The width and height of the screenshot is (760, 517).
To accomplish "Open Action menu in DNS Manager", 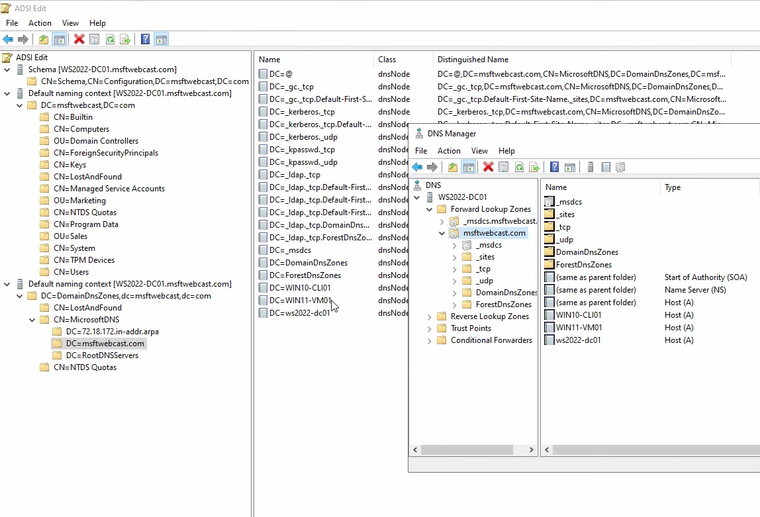I will [449, 151].
